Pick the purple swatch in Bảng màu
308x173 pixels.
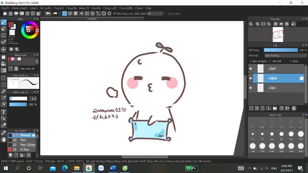(x=16, y=59)
